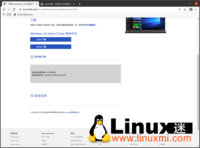Open the Microsoft 使用条款 link

69,112
